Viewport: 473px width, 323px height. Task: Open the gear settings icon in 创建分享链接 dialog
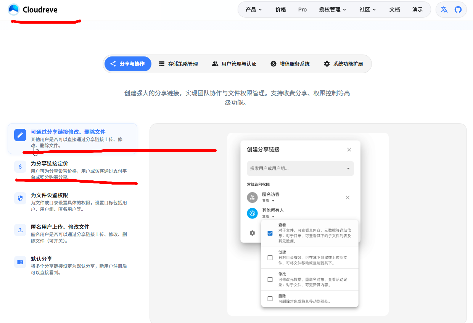click(x=252, y=233)
